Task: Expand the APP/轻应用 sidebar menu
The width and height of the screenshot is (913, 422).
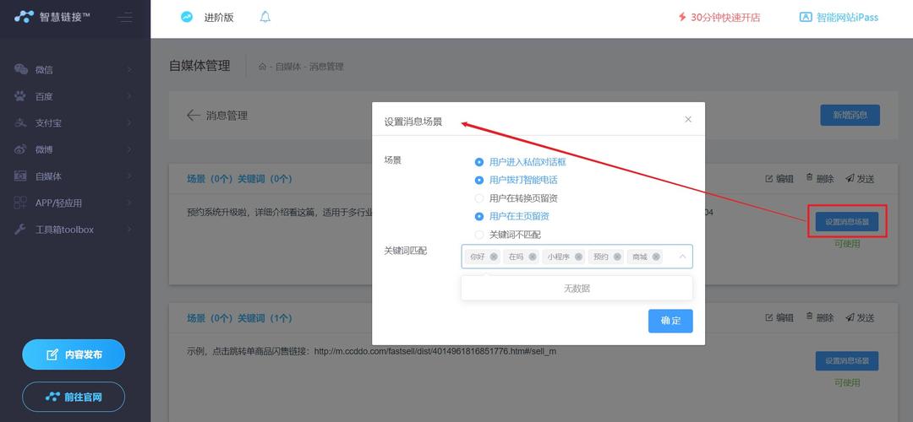Action: tap(128, 203)
